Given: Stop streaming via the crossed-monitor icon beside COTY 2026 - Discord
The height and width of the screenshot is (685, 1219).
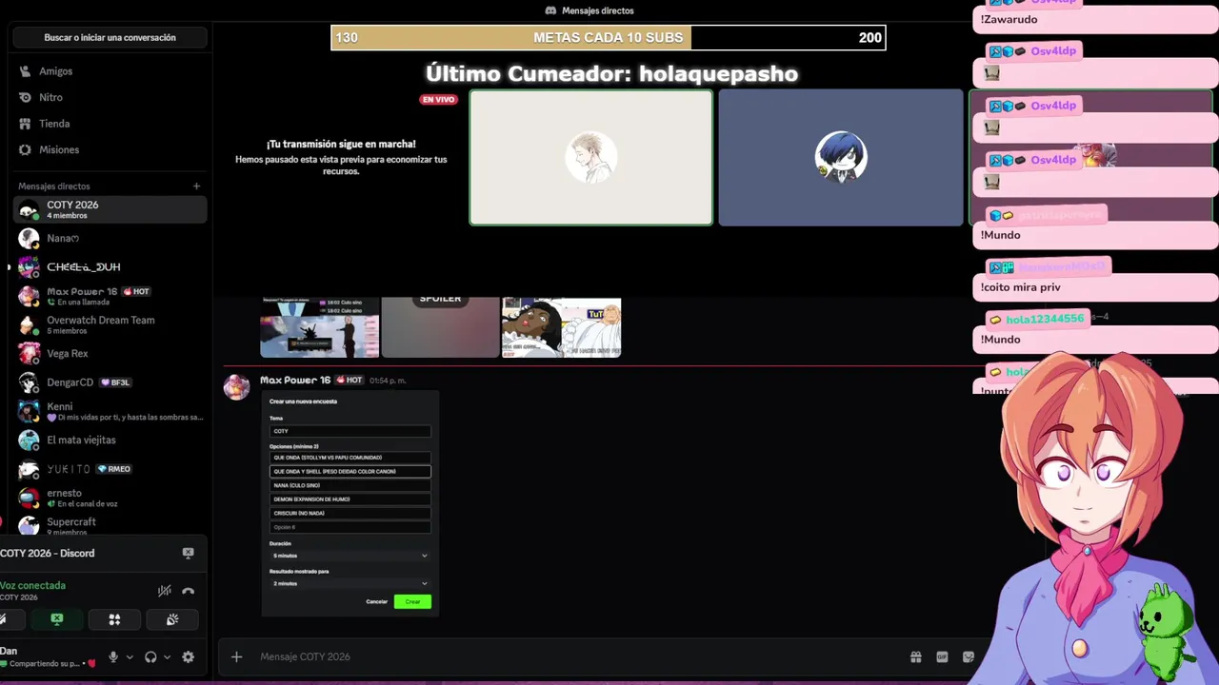Looking at the screenshot, I should click(x=188, y=553).
